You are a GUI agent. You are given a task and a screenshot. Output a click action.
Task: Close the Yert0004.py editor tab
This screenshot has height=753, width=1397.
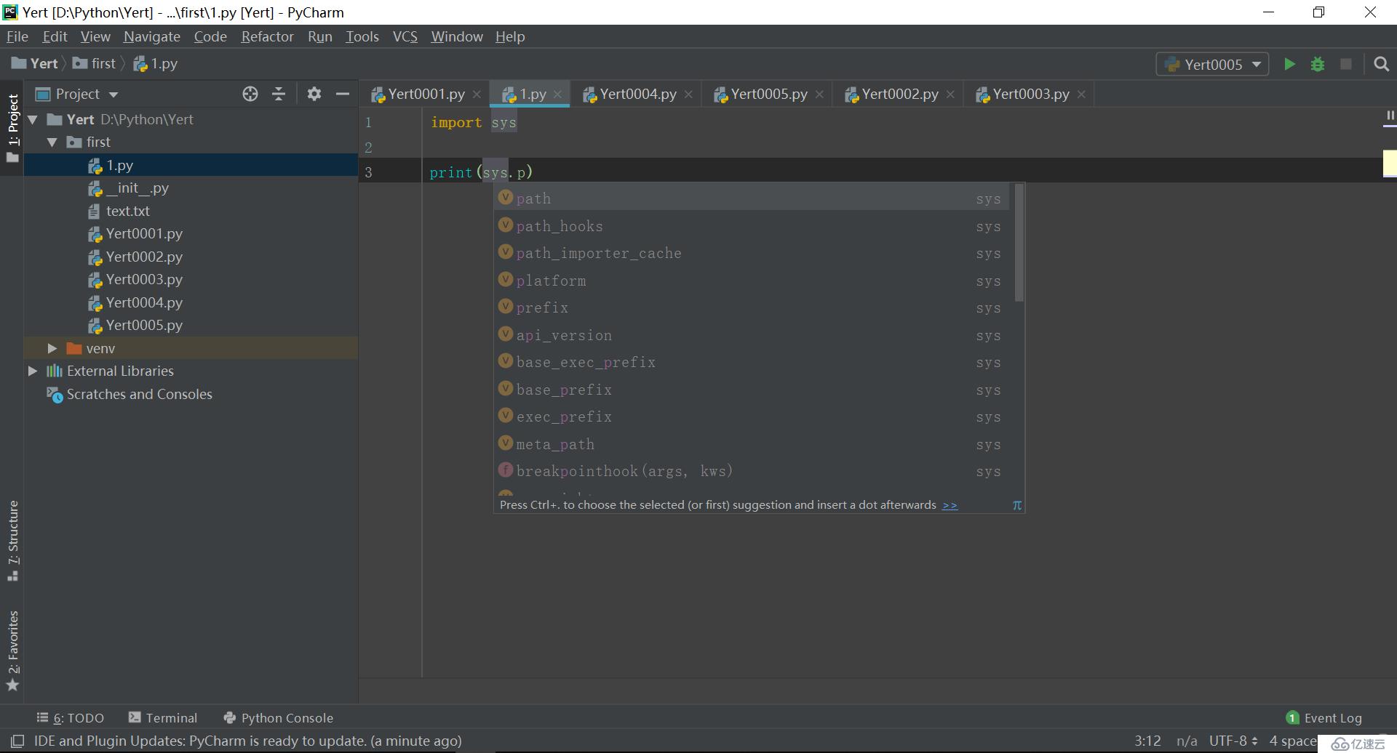click(688, 94)
